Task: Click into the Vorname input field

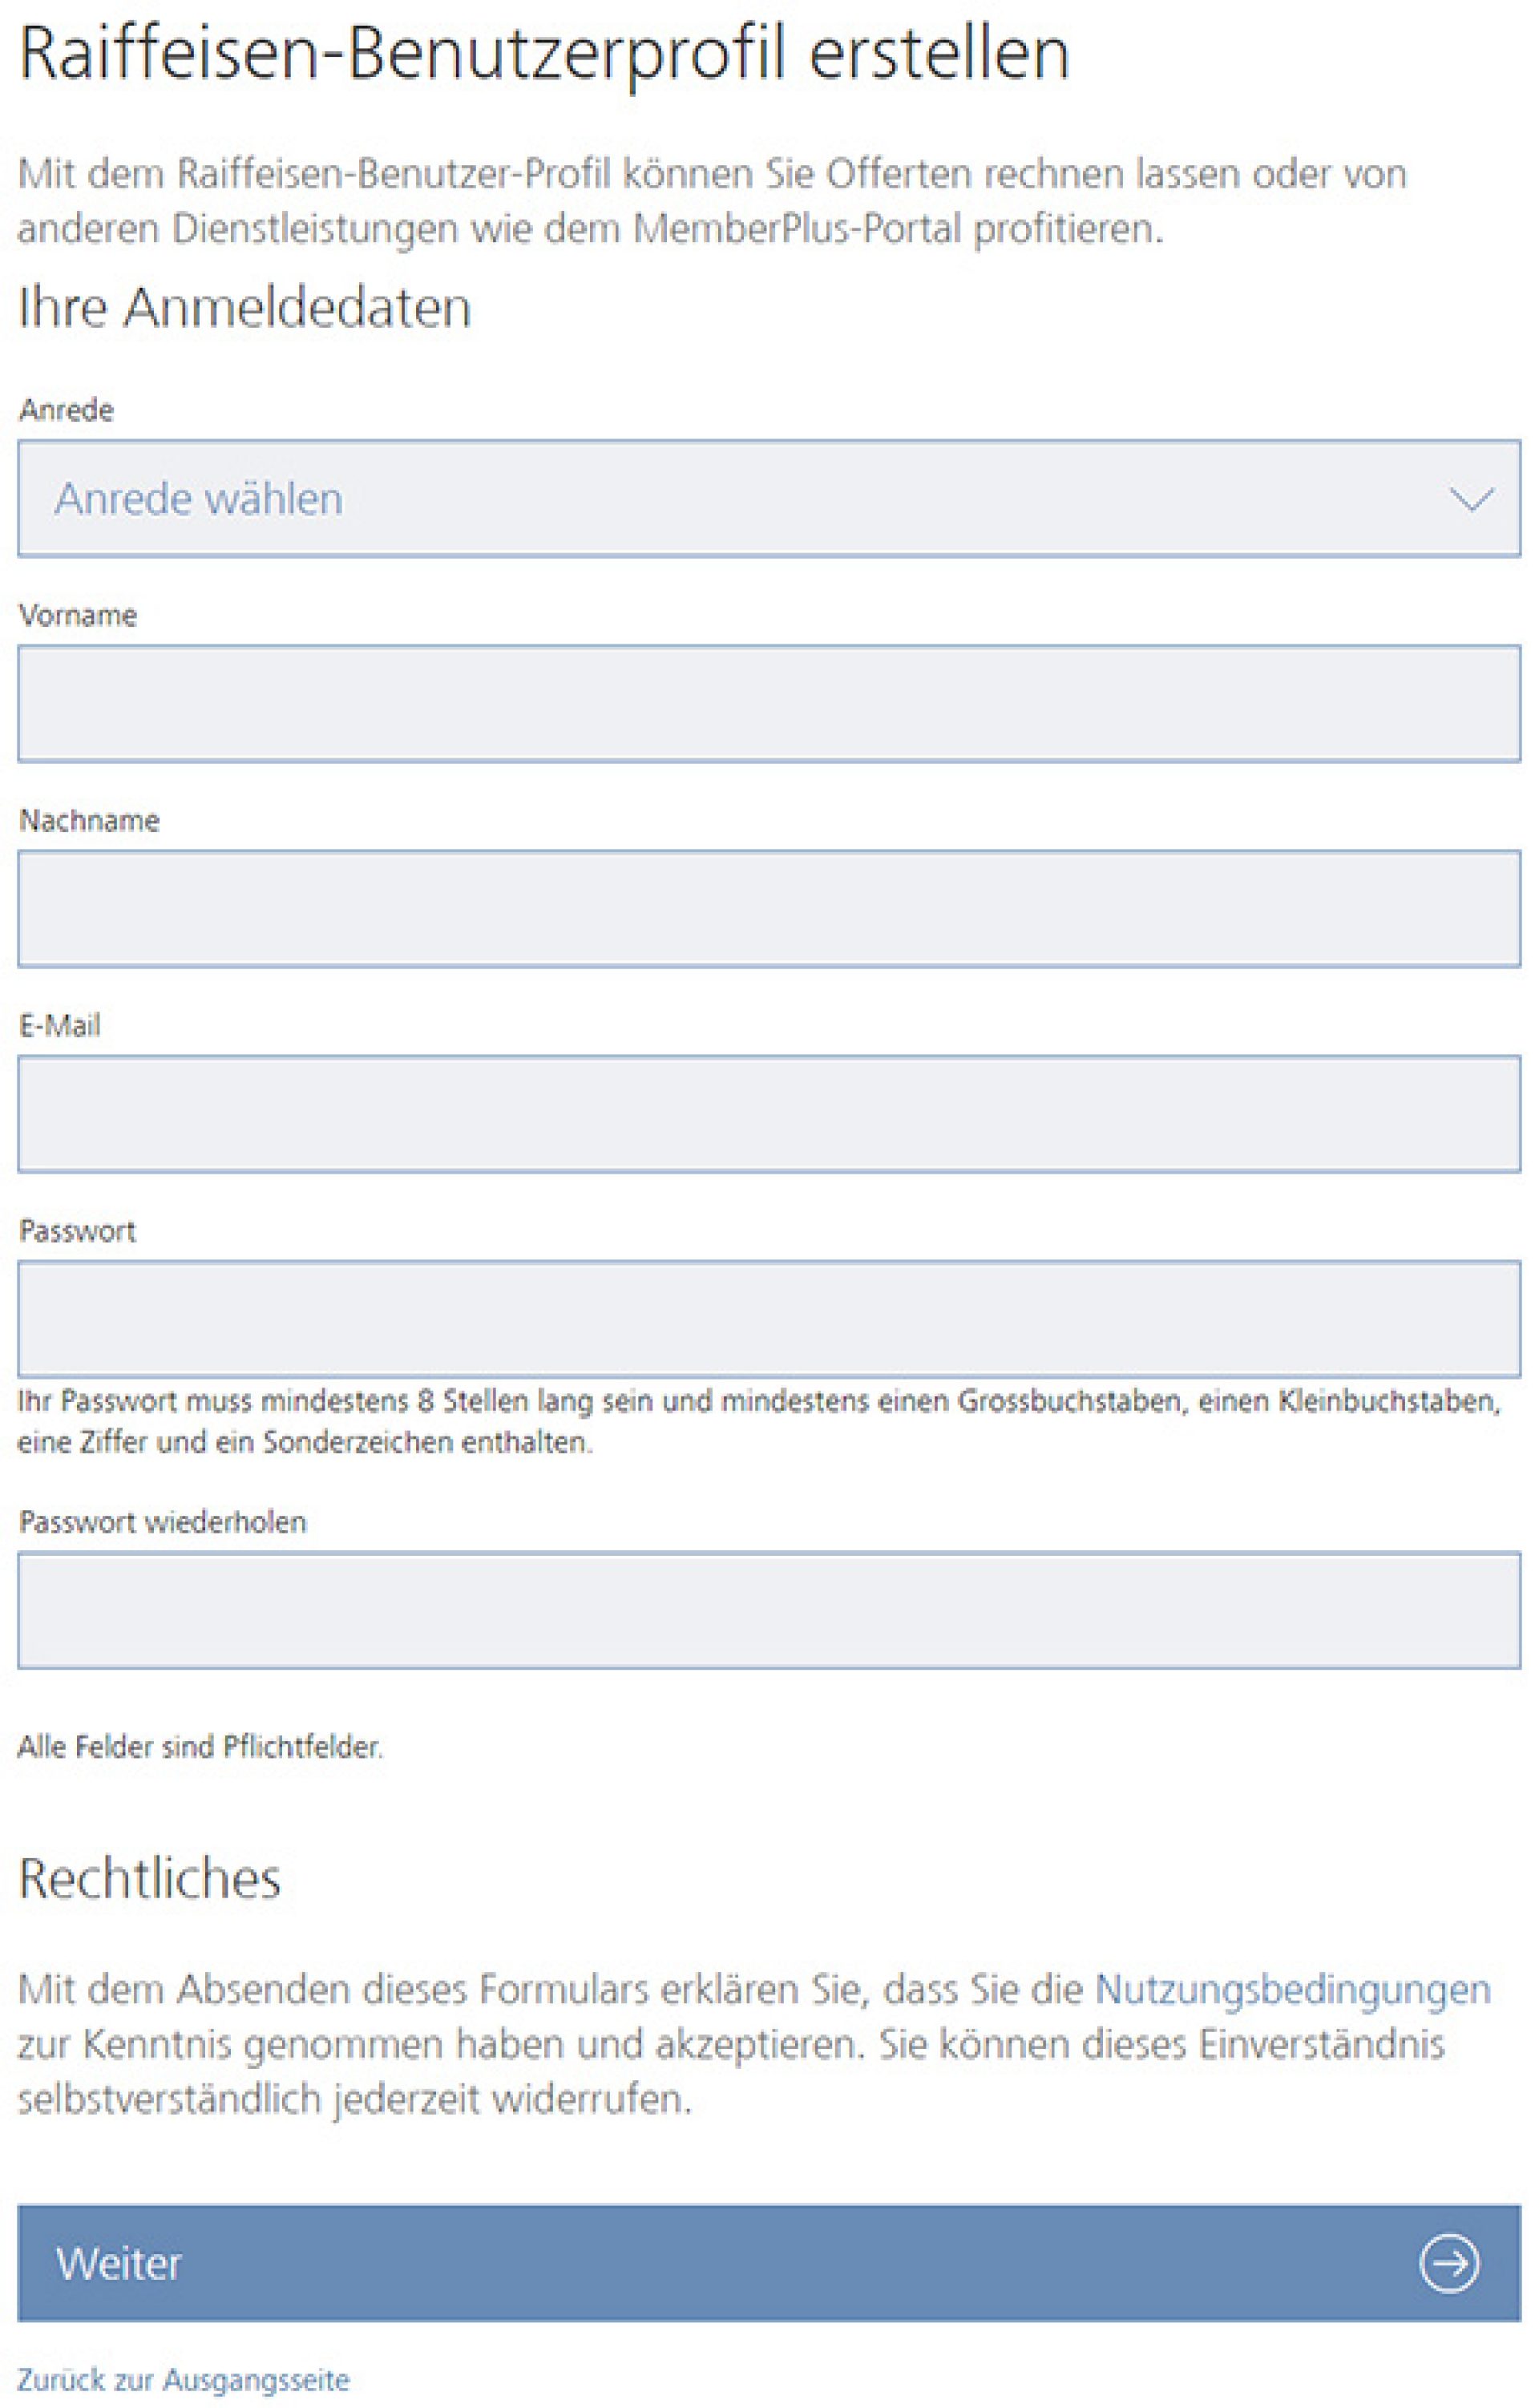Action: point(768,703)
